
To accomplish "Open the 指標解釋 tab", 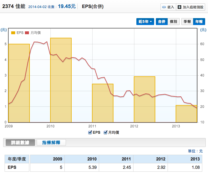I will [x=51, y=142].
